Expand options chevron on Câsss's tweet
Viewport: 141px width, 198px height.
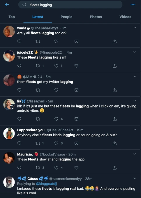(135, 178)
